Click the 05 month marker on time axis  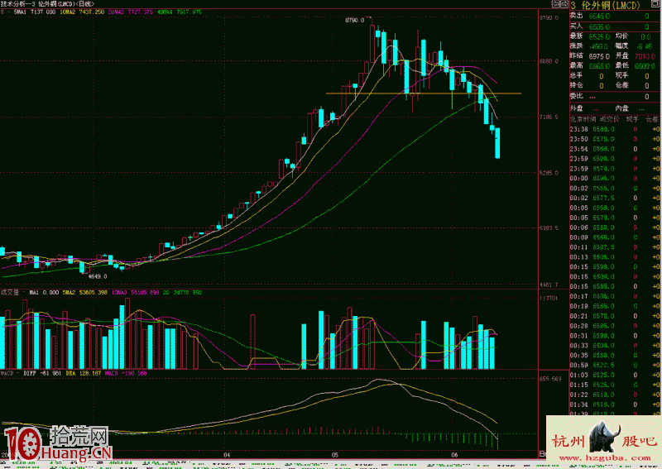point(335,455)
